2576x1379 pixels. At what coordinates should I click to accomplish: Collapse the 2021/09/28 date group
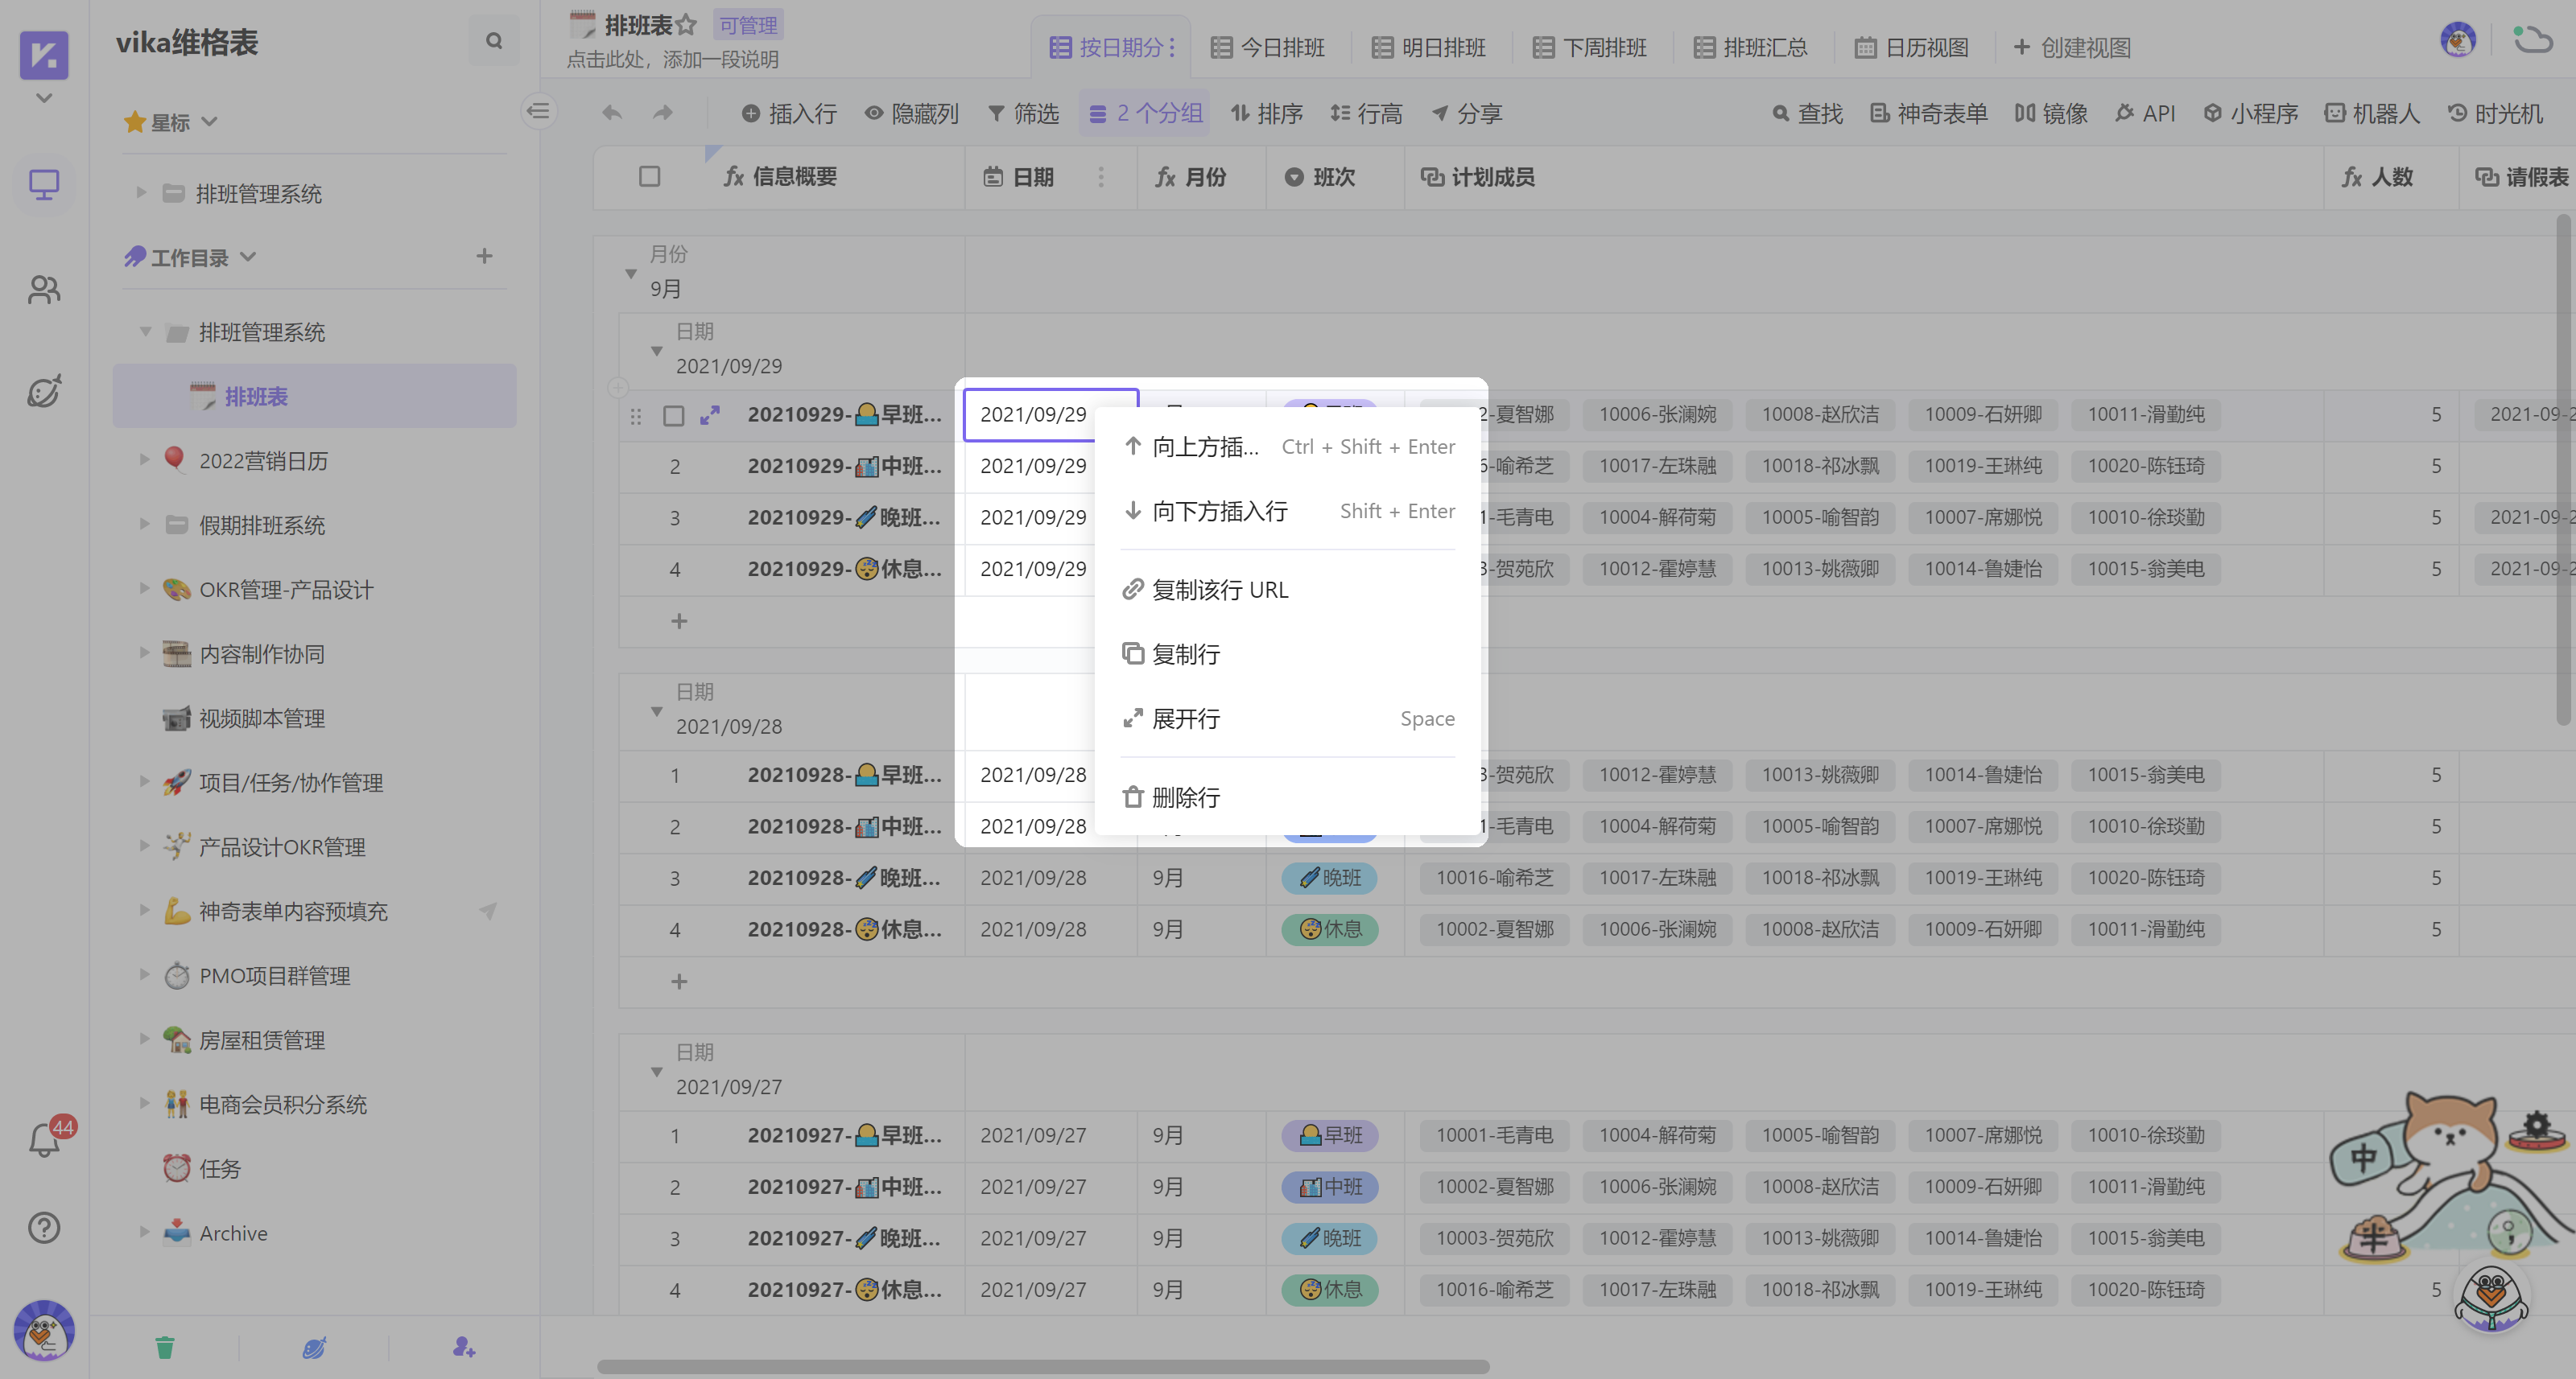[657, 710]
